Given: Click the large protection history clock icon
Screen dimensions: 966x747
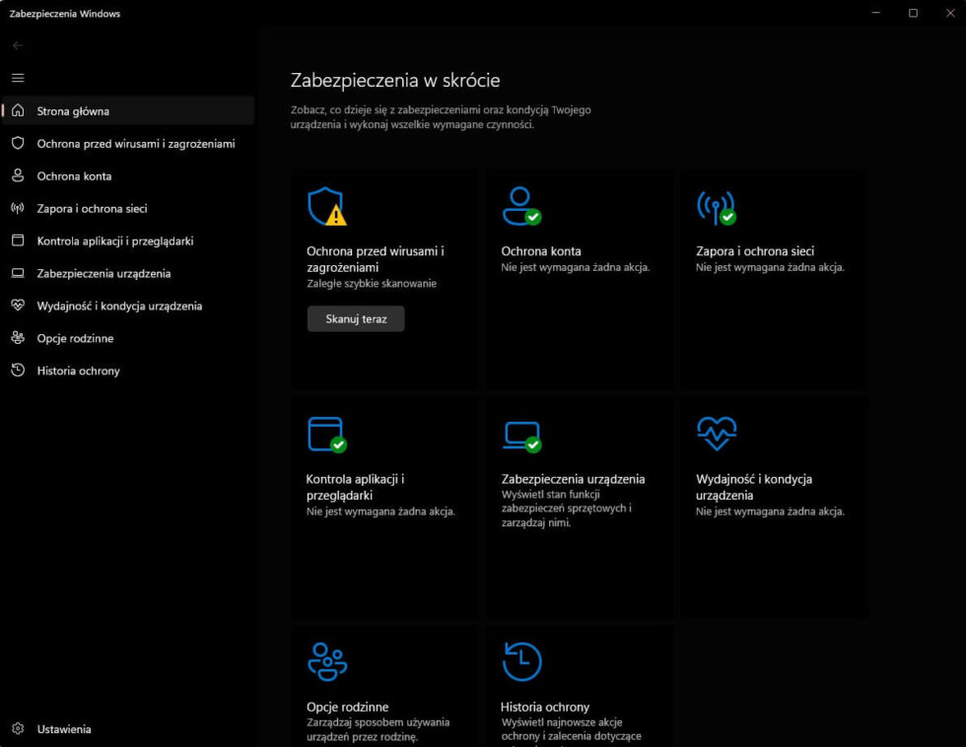Looking at the screenshot, I should point(521,661).
